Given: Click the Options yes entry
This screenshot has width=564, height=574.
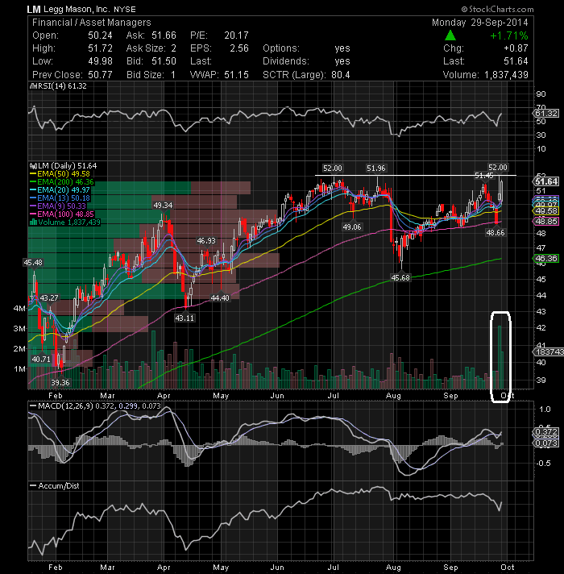Looking at the screenshot, I should tap(306, 48).
